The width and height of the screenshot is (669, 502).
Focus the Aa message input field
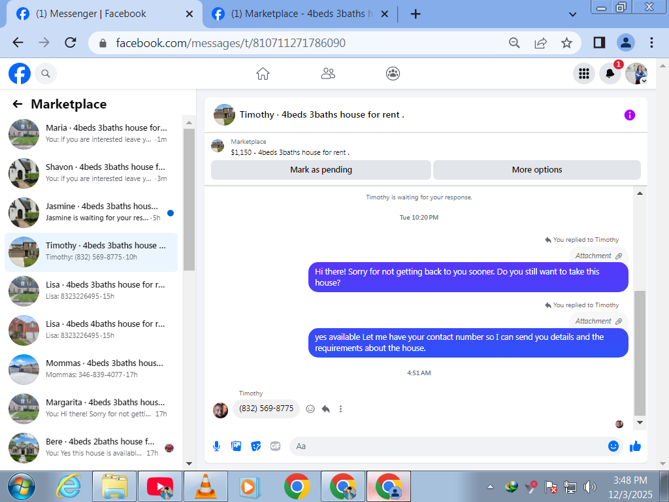[x=448, y=446]
